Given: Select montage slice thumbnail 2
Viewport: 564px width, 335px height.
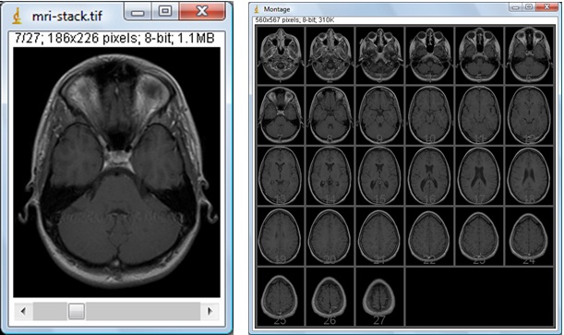Looking at the screenshot, I should tap(330, 55).
